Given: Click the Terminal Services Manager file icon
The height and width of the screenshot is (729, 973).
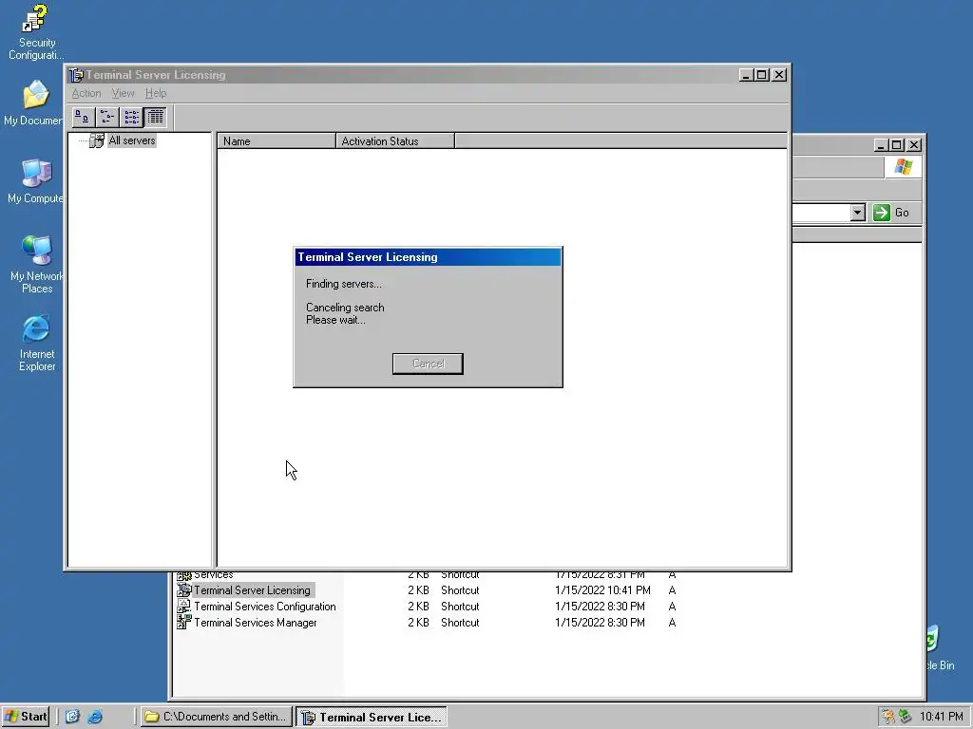Looking at the screenshot, I should pos(183,622).
